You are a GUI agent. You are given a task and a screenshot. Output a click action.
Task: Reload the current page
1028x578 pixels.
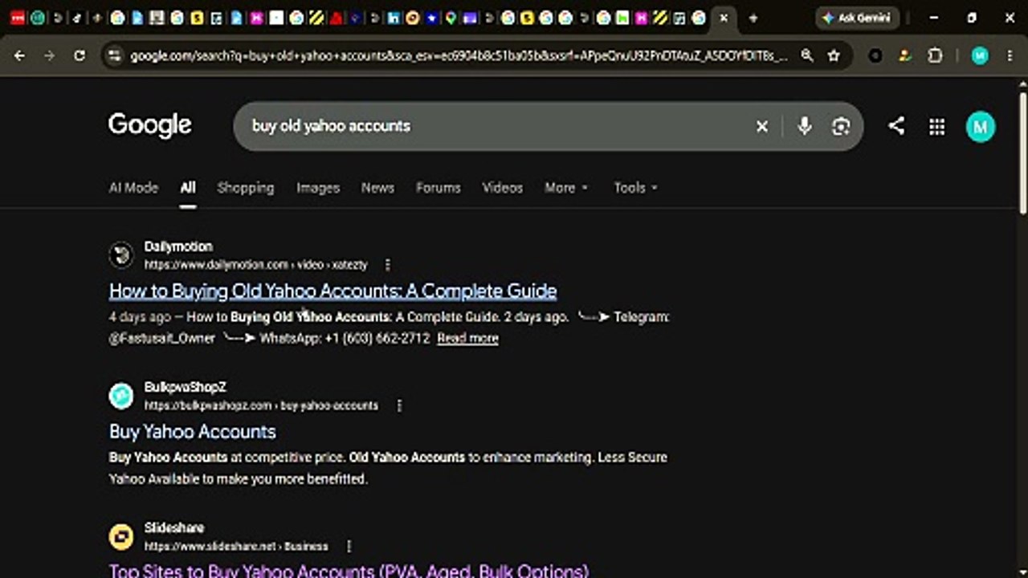click(79, 55)
